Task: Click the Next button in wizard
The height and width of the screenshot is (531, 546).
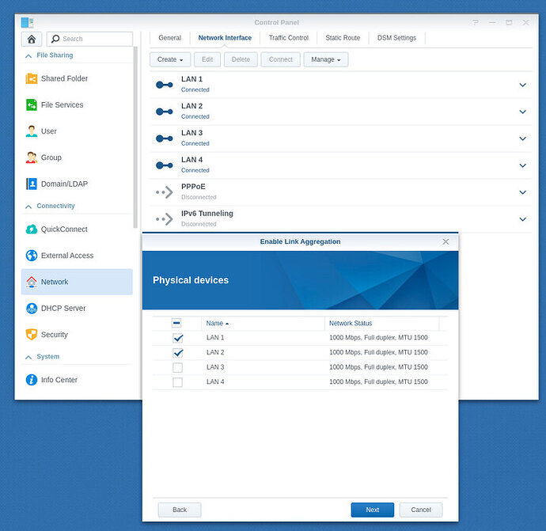Action: (x=372, y=510)
